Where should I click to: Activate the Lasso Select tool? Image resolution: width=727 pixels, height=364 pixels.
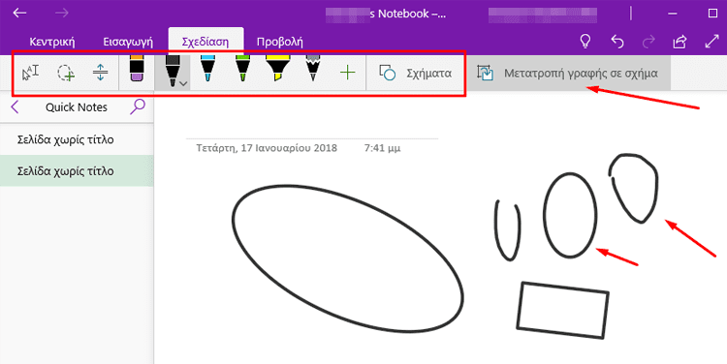coord(66,74)
